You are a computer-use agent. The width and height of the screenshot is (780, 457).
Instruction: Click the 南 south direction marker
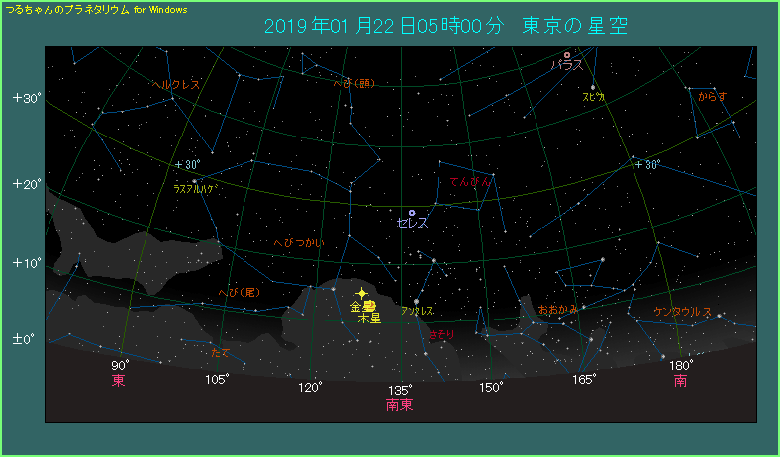click(x=681, y=381)
